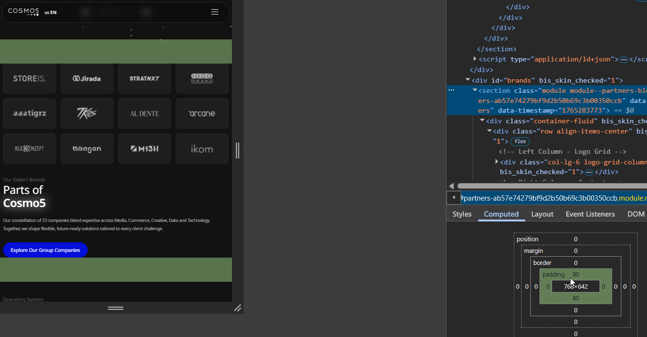Open the Event Listeners tab

pyautogui.click(x=590, y=214)
